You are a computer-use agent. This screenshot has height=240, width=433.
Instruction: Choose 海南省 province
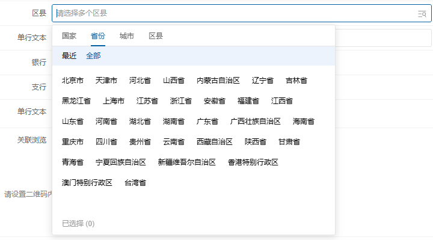[x=304, y=122]
